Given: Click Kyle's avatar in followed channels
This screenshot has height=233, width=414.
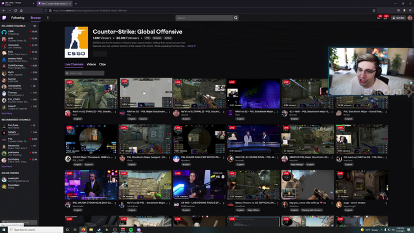Looking at the screenshot, I should (4, 53).
